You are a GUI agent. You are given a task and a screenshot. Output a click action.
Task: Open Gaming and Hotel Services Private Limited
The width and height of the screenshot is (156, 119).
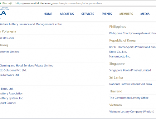pyautogui.click(x=27, y=66)
